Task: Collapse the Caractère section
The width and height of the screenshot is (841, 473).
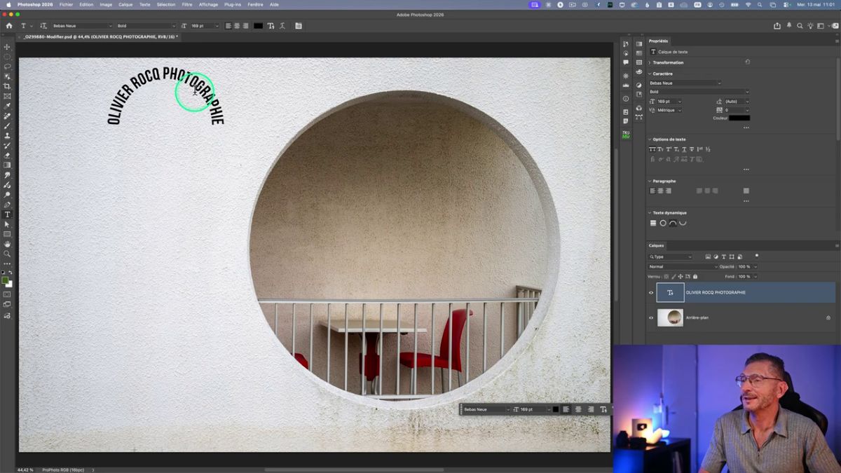Action: pyautogui.click(x=650, y=74)
